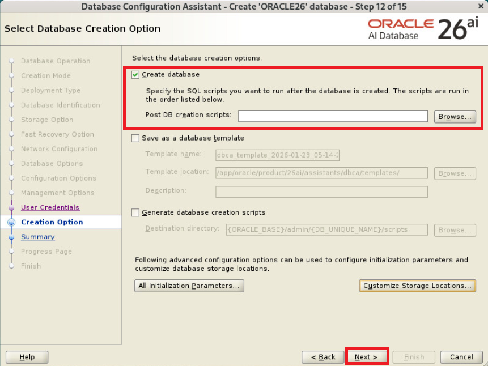Viewport: 488px width, 366px height.
Task: Click the Template location field
Action: point(321,173)
